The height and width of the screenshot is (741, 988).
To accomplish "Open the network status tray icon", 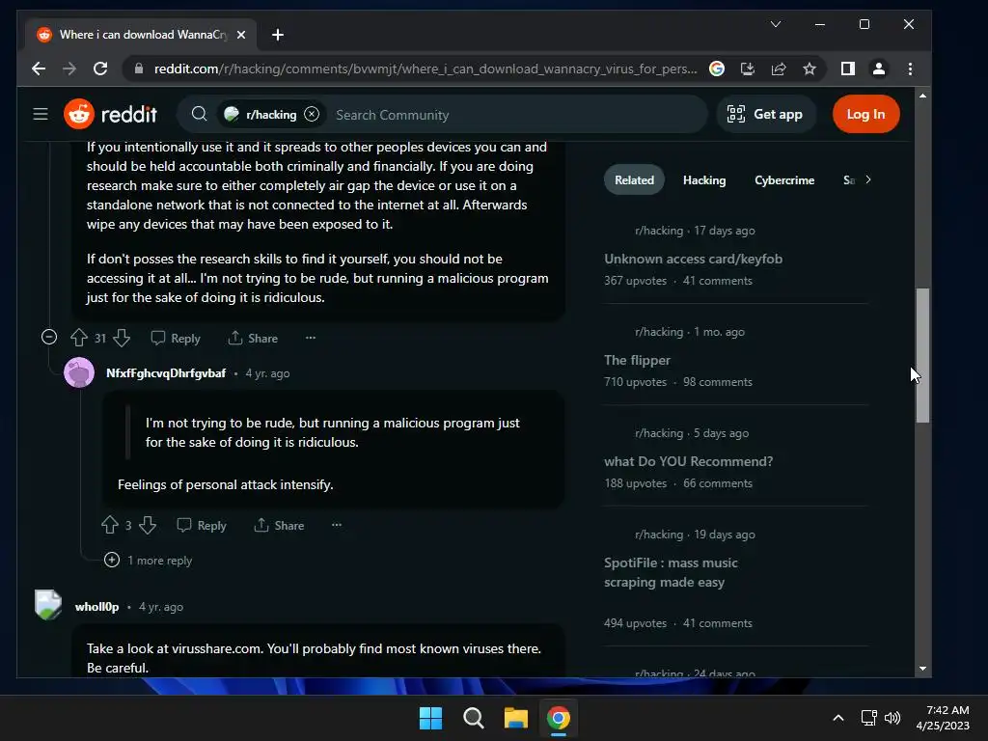I will (x=869, y=718).
